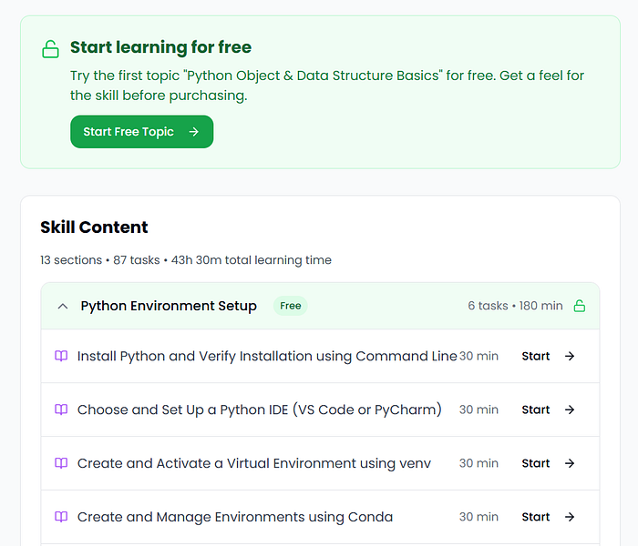The image size is (638, 546).
Task: Click the Start learning for free heading
Action: tap(160, 47)
